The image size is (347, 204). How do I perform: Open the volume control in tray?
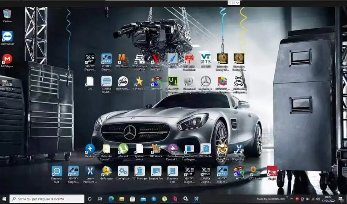318,199
